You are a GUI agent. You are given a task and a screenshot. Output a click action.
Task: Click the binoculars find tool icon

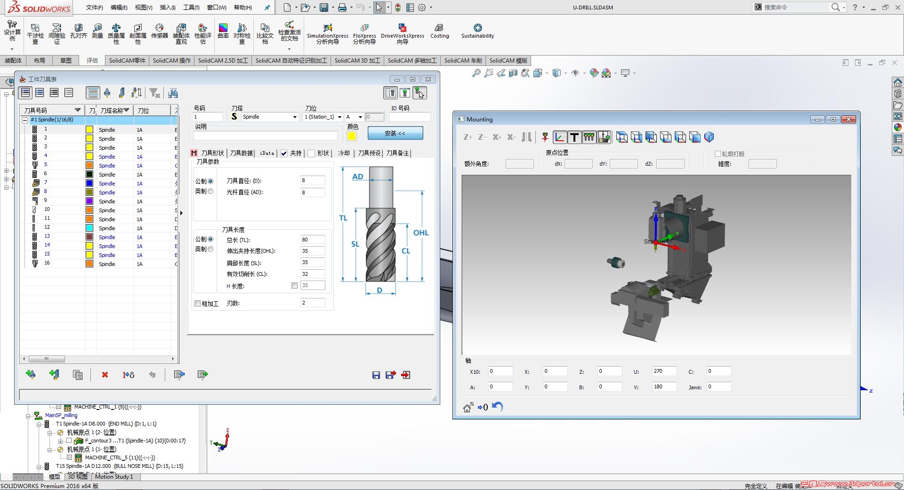[173, 93]
